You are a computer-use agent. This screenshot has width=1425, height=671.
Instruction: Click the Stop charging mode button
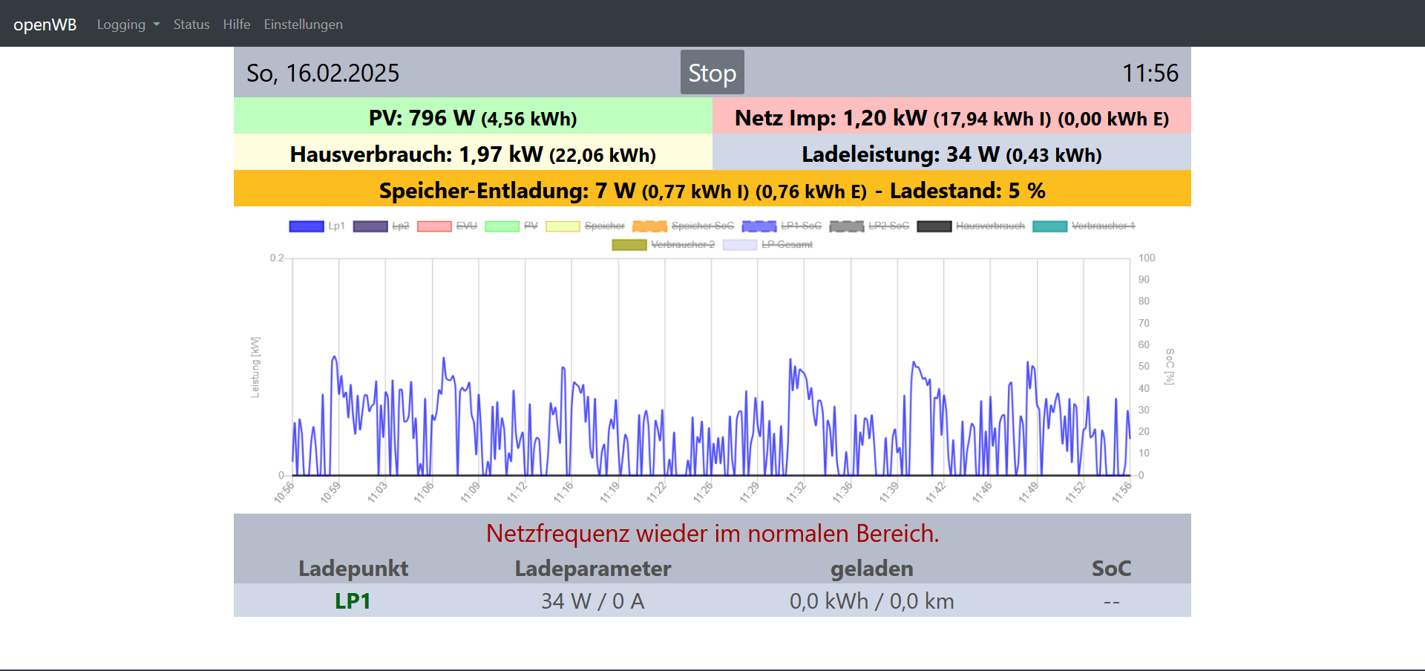[x=712, y=72]
